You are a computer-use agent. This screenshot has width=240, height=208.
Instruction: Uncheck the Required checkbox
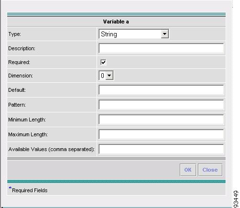pos(103,62)
